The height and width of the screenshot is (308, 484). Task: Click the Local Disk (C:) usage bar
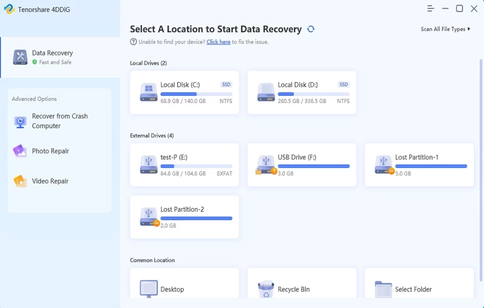tap(196, 94)
